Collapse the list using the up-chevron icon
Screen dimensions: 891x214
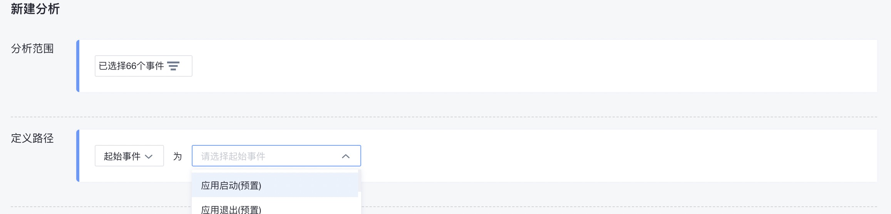(346, 156)
